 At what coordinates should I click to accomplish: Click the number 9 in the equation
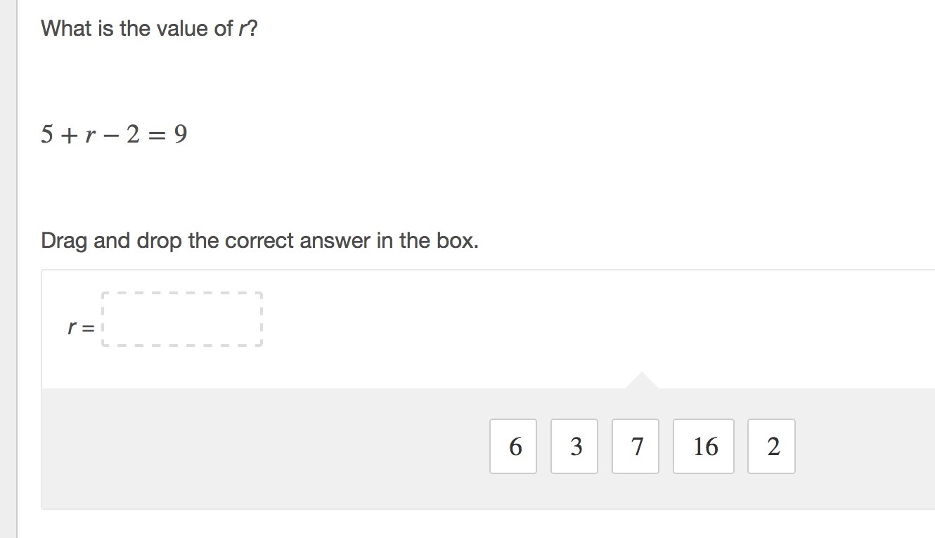pyautogui.click(x=180, y=134)
